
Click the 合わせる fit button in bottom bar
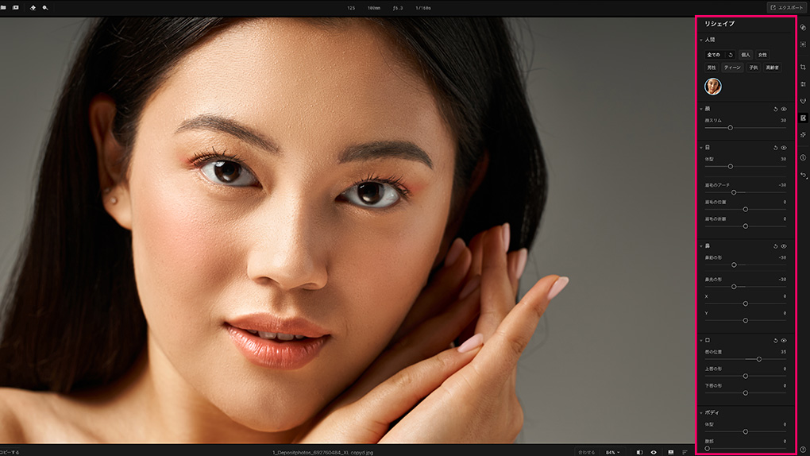point(587,452)
